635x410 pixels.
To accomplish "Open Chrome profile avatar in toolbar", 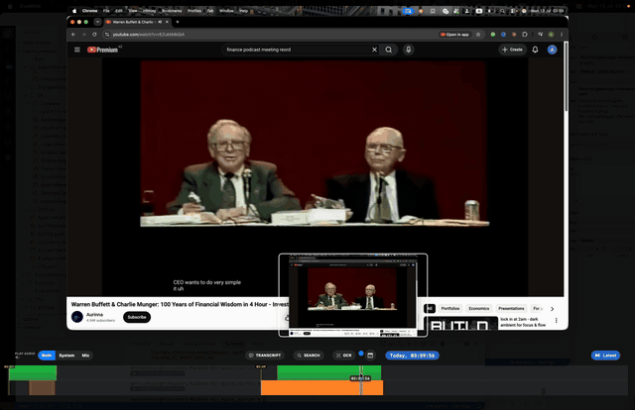I will pyautogui.click(x=551, y=35).
